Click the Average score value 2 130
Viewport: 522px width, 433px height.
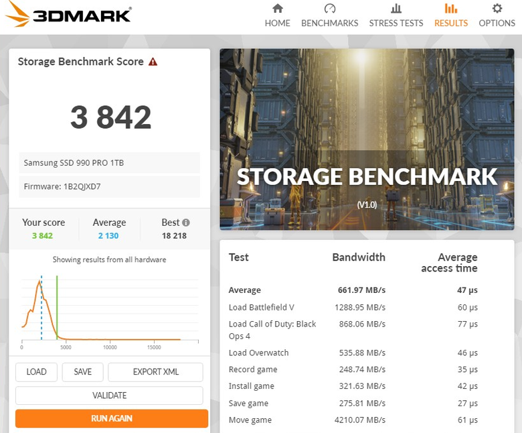[x=108, y=236]
